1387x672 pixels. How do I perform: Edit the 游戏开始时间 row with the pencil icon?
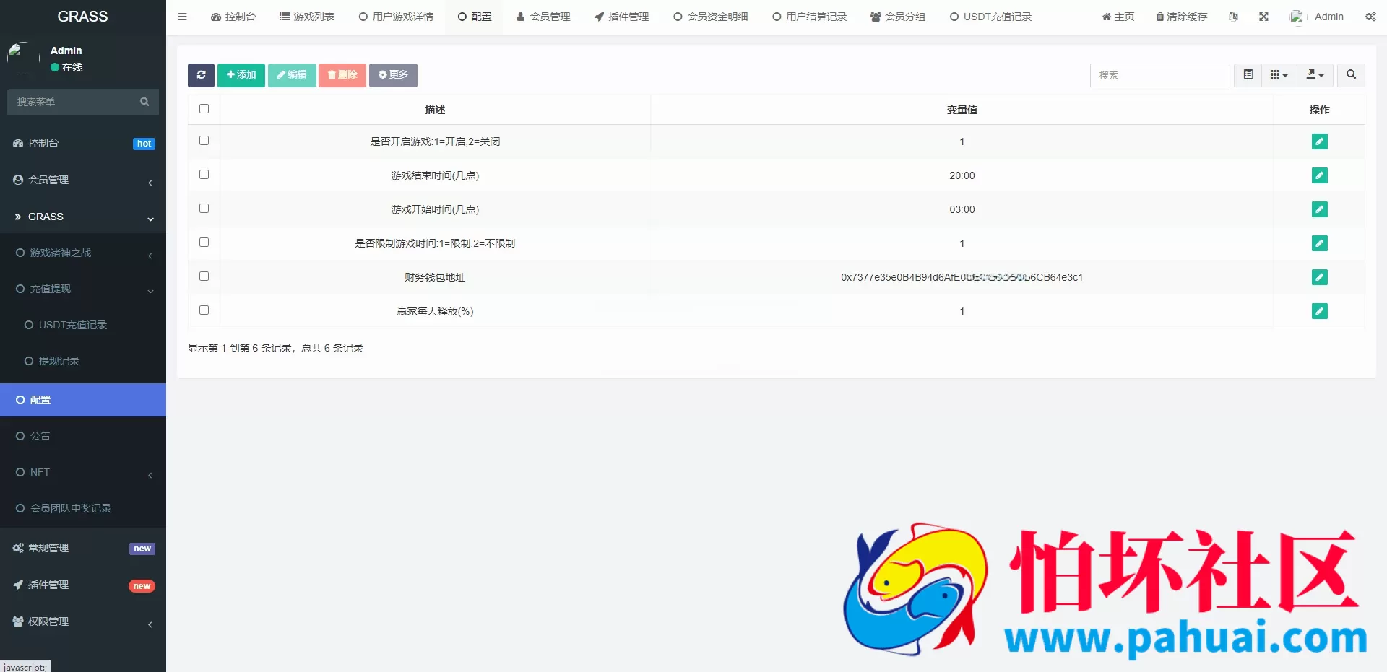[x=1319, y=209]
